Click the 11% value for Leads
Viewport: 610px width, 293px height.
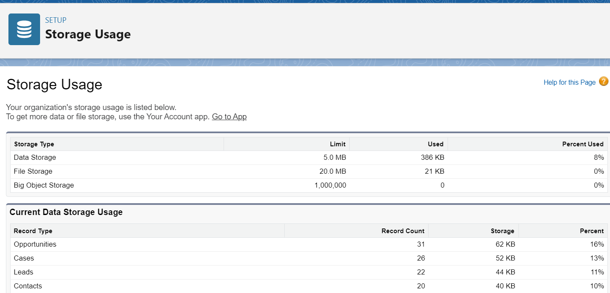pos(597,272)
